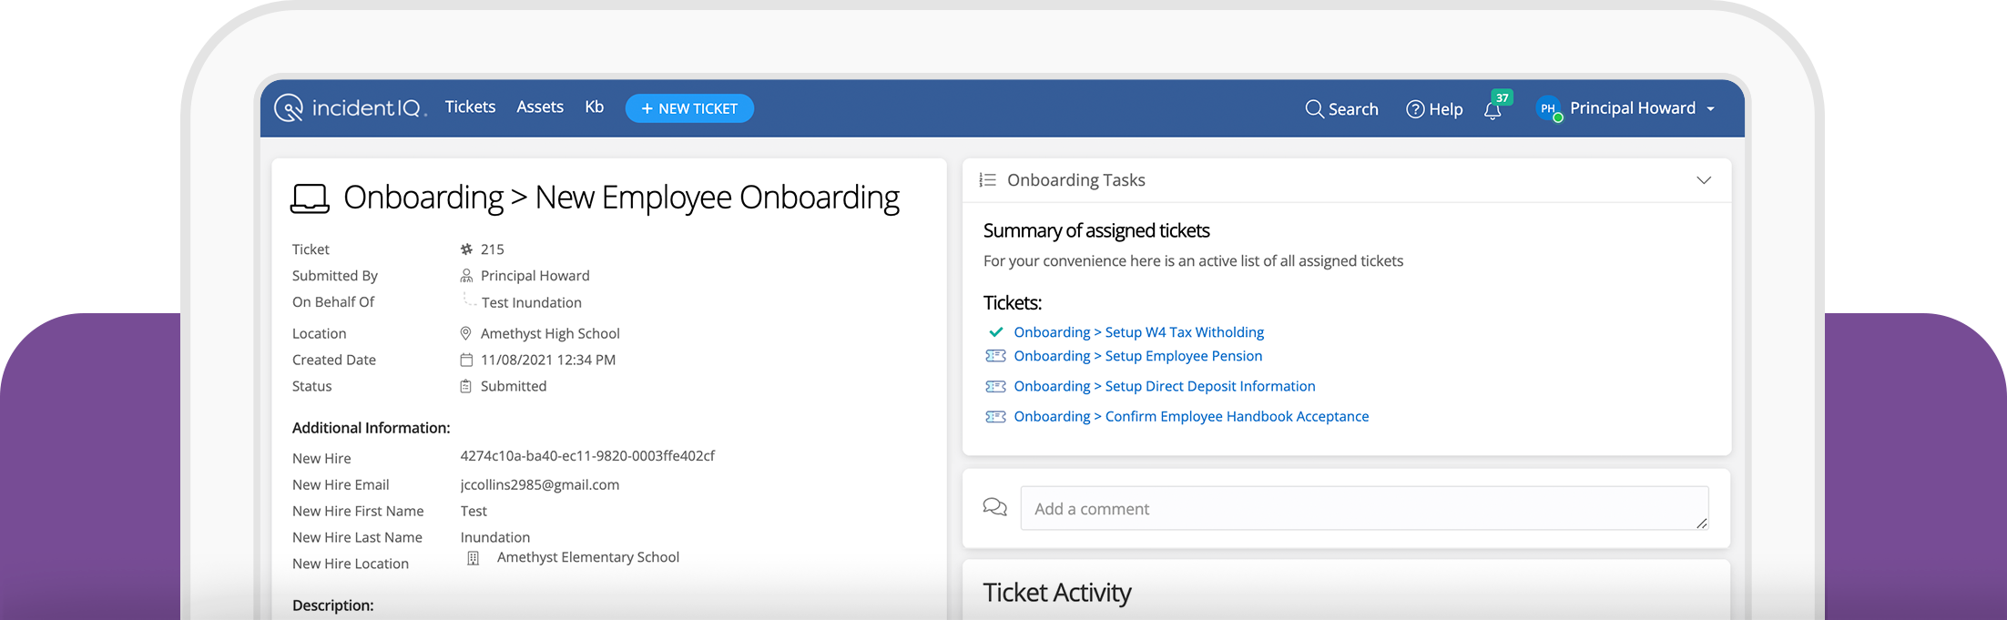This screenshot has height=620, width=2007.
Task: Click the person icon beside Principal Howard
Action: pos(466,276)
